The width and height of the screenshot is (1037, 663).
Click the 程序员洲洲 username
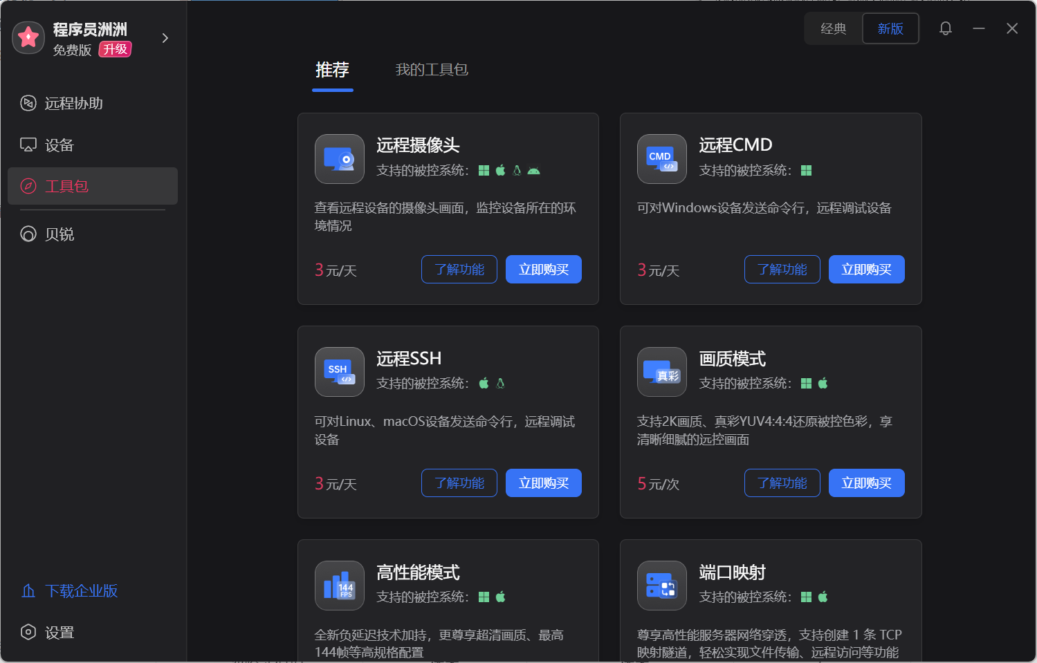(91, 30)
